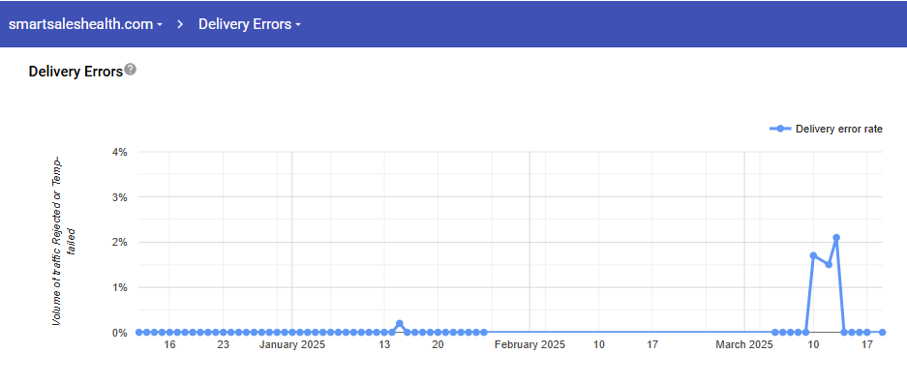
Task: Select the peak 2.1% data point in March
Action: click(x=835, y=237)
